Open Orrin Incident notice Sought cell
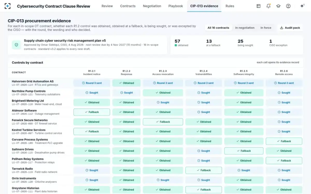The height and width of the screenshot is (194, 311). click(92, 180)
